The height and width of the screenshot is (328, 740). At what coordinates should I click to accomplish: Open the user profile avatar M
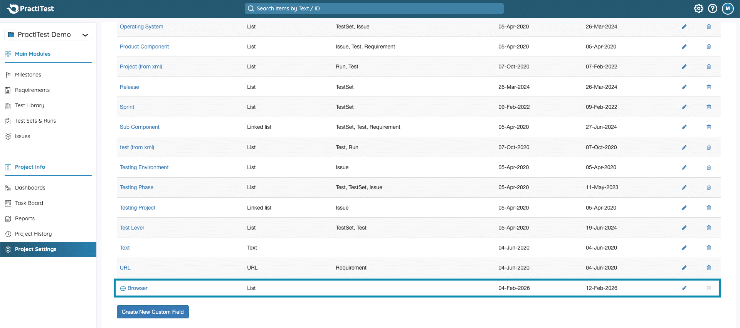pyautogui.click(x=728, y=8)
